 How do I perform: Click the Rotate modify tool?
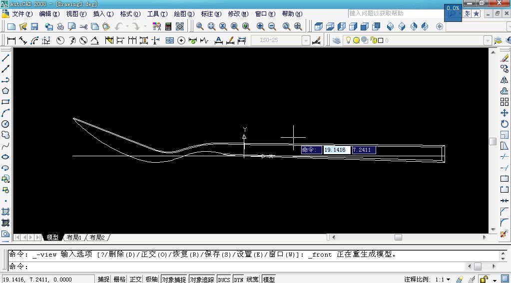pos(504,124)
